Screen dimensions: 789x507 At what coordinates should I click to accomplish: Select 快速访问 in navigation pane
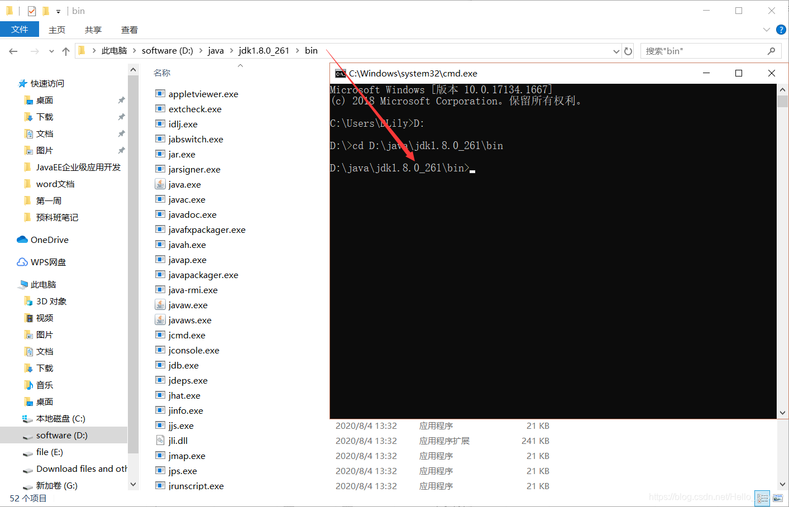point(47,83)
